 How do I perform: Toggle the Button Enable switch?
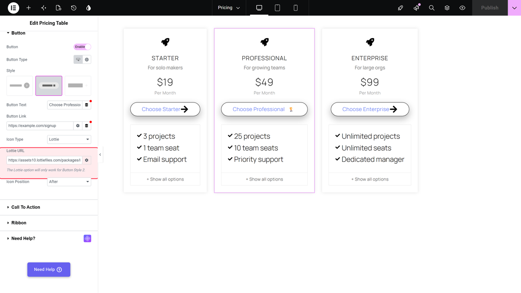pos(82,46)
